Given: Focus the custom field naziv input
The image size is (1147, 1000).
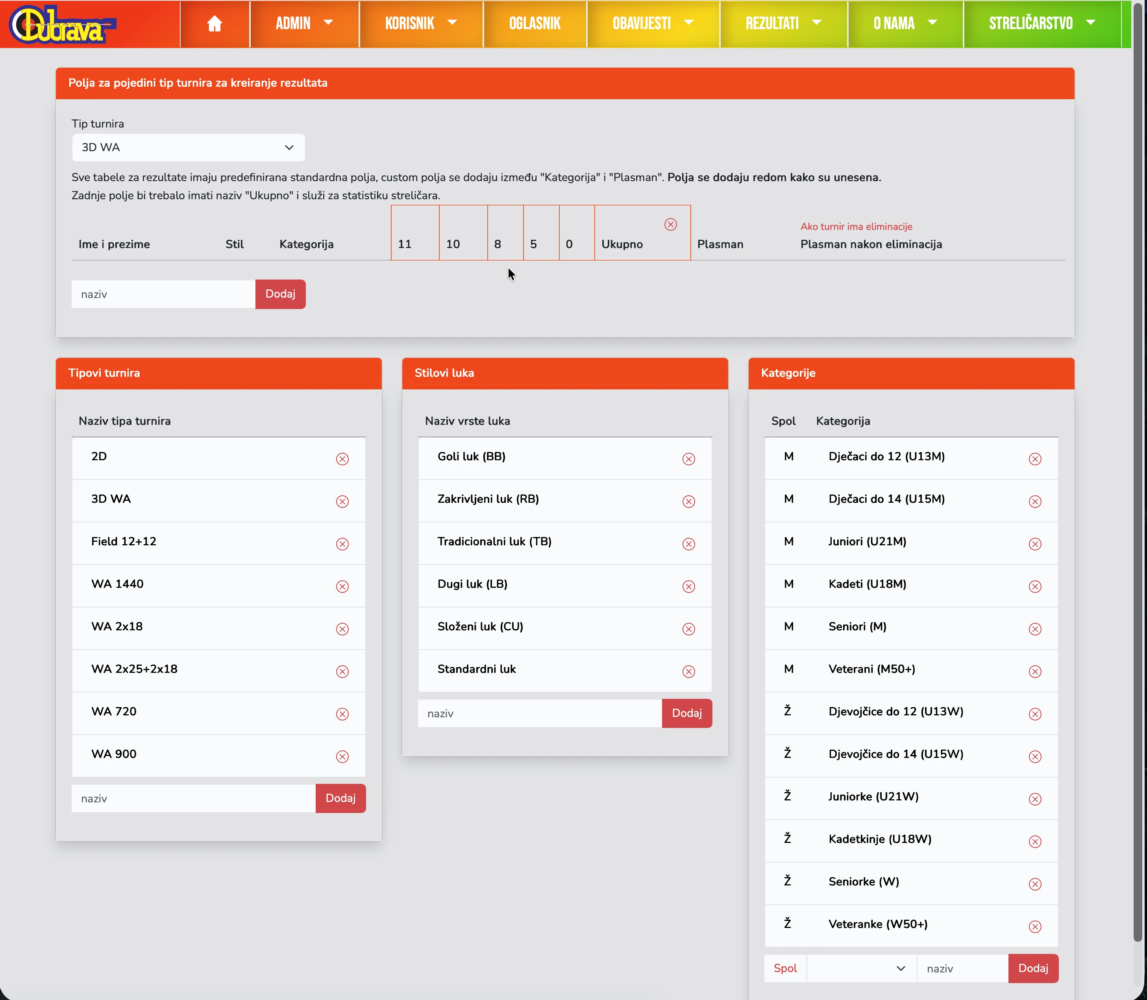Looking at the screenshot, I should 163,294.
